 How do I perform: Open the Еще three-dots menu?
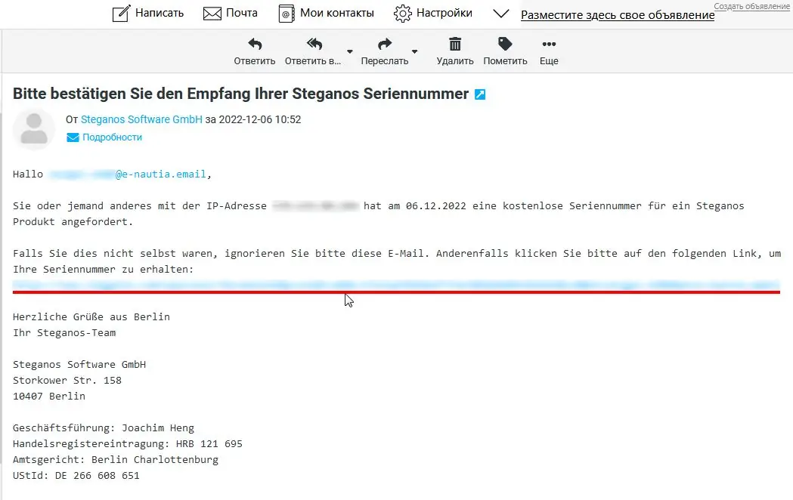click(549, 45)
